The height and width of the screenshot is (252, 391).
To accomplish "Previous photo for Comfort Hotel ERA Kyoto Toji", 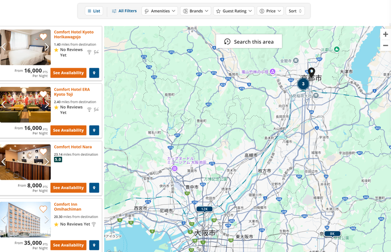I will (x=3, y=105).
